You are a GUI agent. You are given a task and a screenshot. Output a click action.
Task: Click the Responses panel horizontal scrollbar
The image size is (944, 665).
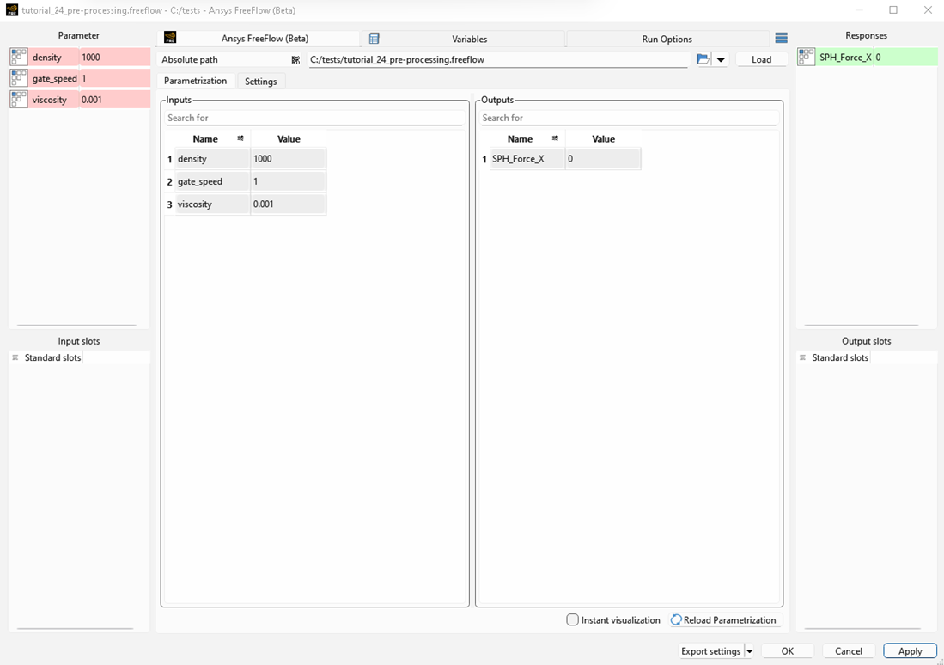click(862, 326)
